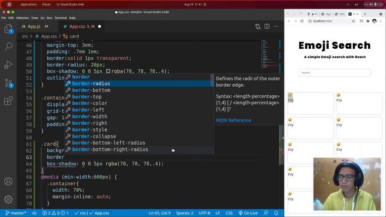Change indentation via Spaces: 2
The height and width of the screenshot is (217, 386).
(185, 213)
